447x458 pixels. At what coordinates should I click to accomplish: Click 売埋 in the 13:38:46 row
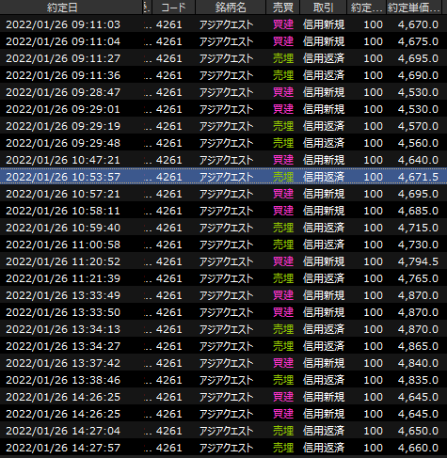pos(283,380)
